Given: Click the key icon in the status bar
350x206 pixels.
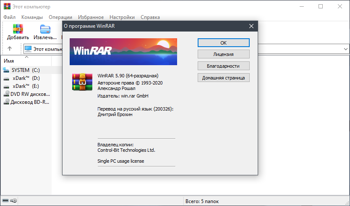Looking at the screenshot, I should tap(13, 201).
